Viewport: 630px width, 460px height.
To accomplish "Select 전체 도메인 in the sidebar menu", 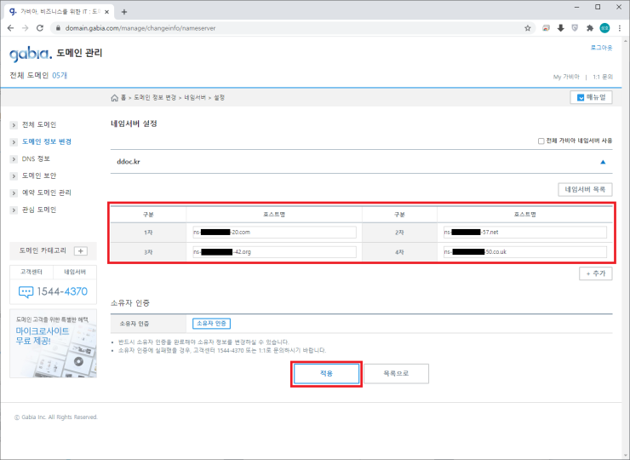I will (x=38, y=124).
